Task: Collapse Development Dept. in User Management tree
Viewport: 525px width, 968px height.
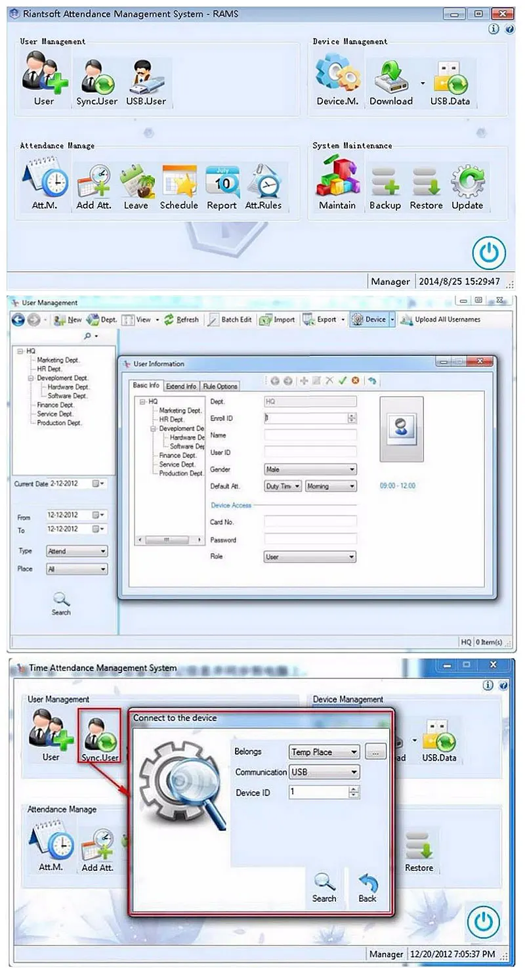Action: click(x=30, y=378)
